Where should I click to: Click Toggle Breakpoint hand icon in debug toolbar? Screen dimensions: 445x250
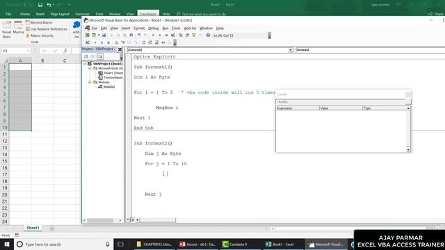tap(116, 42)
